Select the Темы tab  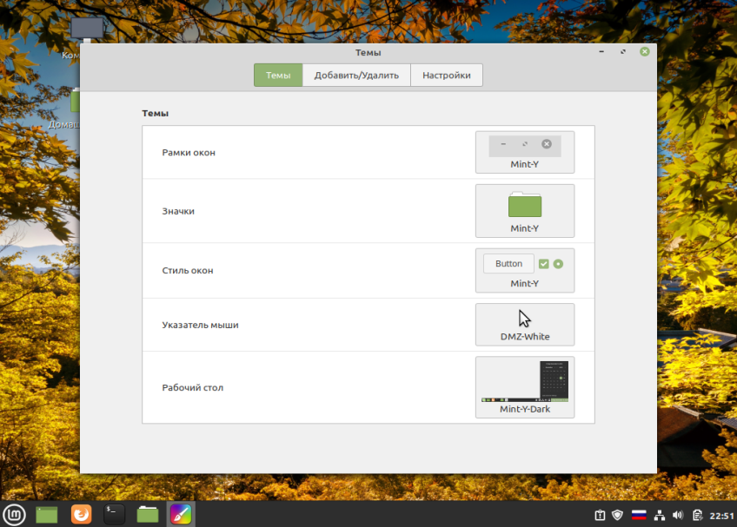(278, 76)
